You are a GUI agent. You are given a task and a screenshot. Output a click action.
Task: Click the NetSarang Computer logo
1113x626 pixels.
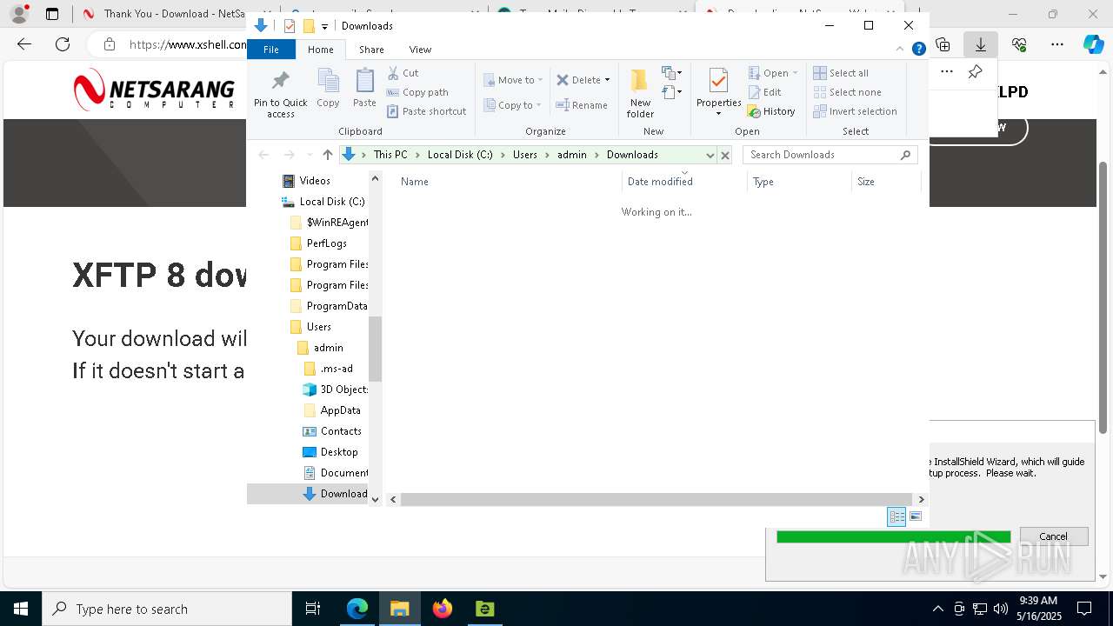click(x=154, y=91)
